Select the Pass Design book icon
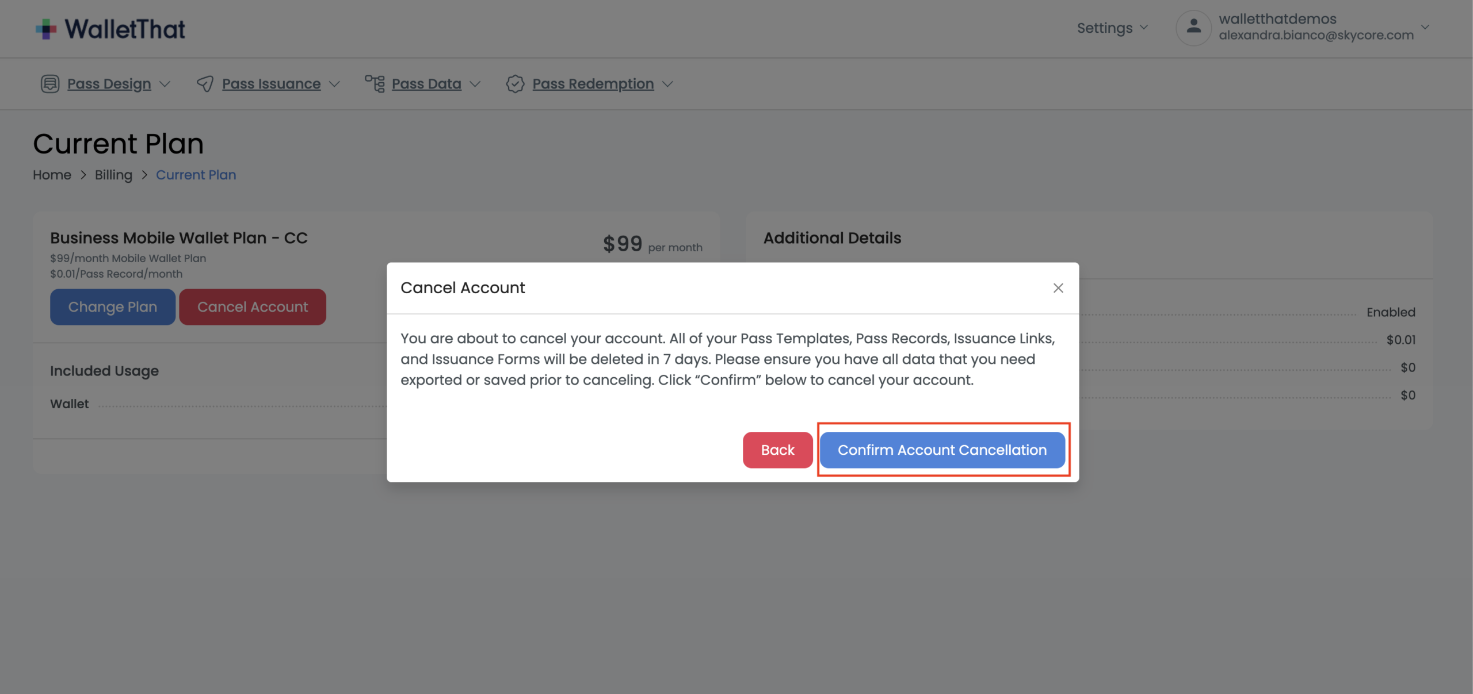The image size is (1473, 694). 49,83
